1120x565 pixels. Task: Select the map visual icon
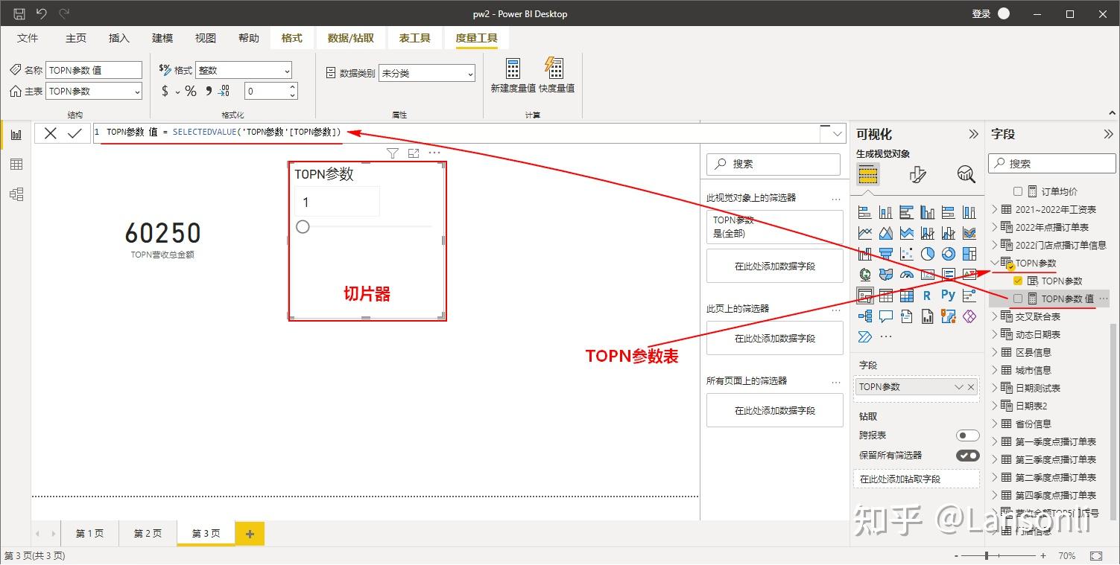[x=865, y=273]
